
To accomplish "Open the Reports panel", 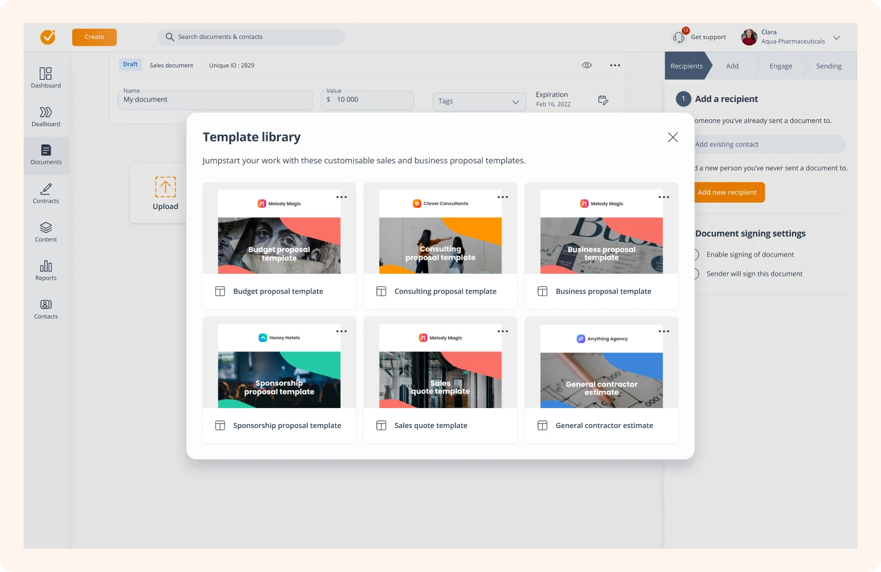I will [45, 270].
